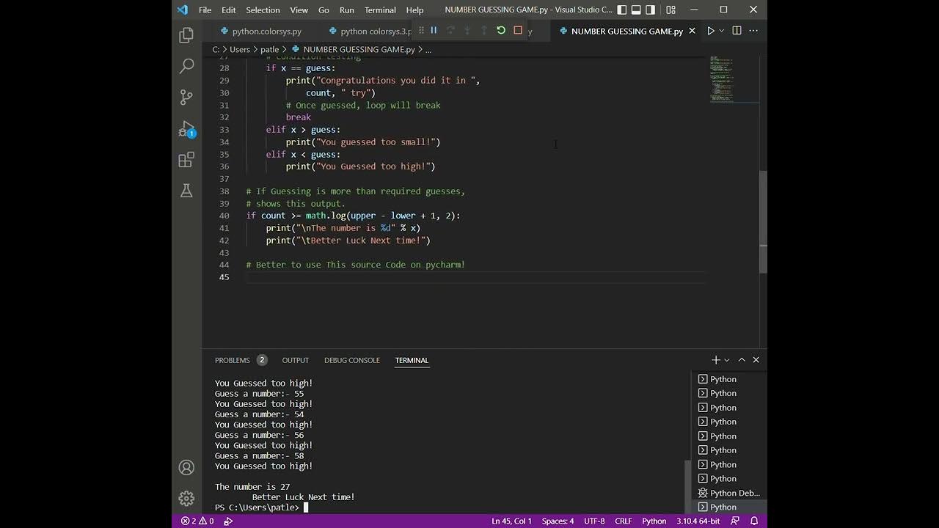Maximize the terminal panel size
This screenshot has height=528, width=939.
pos(742,360)
